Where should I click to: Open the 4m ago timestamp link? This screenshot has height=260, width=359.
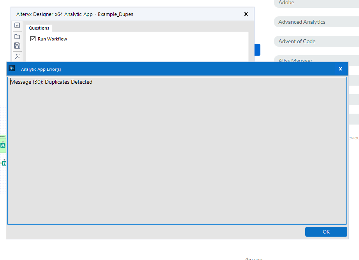tap(253, 258)
